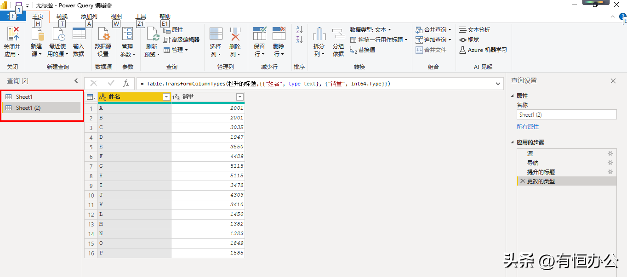Open the New Source icon
This screenshot has width=627, height=277.
point(37,34)
